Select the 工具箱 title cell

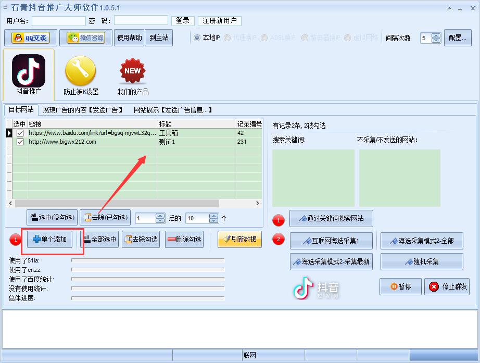[x=197, y=133]
